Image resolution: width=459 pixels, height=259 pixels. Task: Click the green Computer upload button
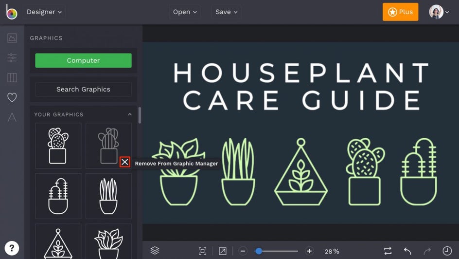(84, 60)
